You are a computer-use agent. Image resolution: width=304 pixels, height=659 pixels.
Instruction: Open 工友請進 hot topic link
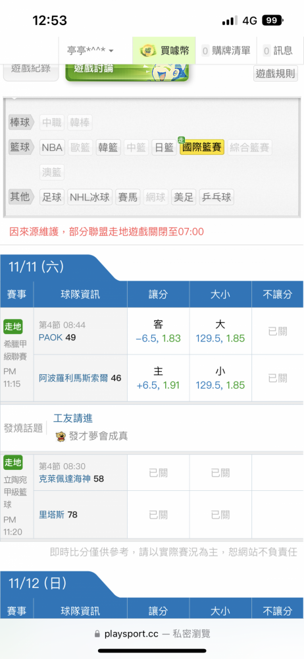[73, 418]
